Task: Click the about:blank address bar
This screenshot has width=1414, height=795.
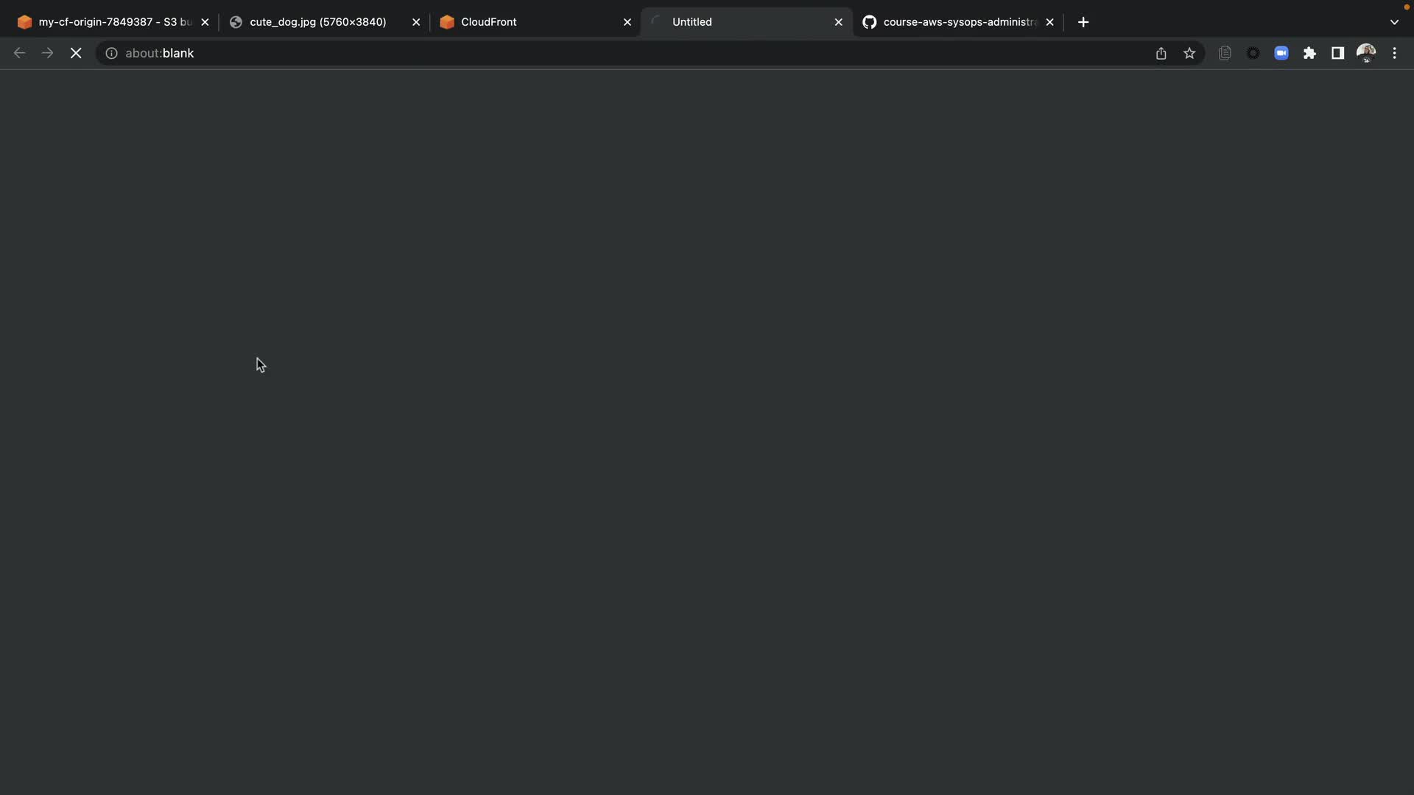Action: click(589, 53)
